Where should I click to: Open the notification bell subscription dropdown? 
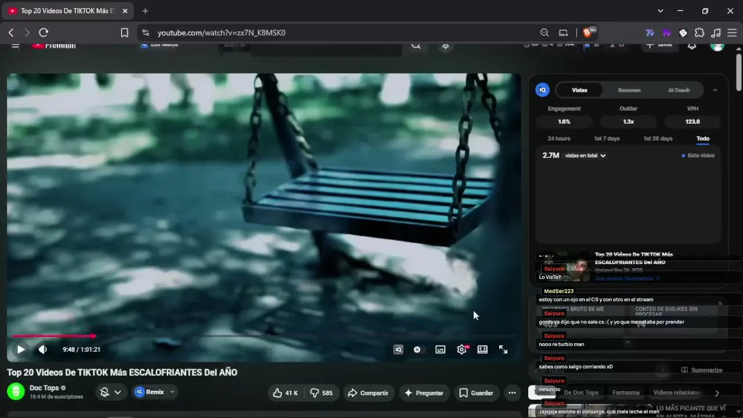[x=110, y=392]
